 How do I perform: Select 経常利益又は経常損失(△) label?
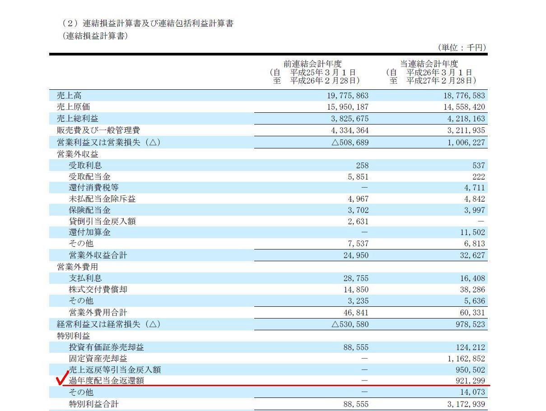109,324
